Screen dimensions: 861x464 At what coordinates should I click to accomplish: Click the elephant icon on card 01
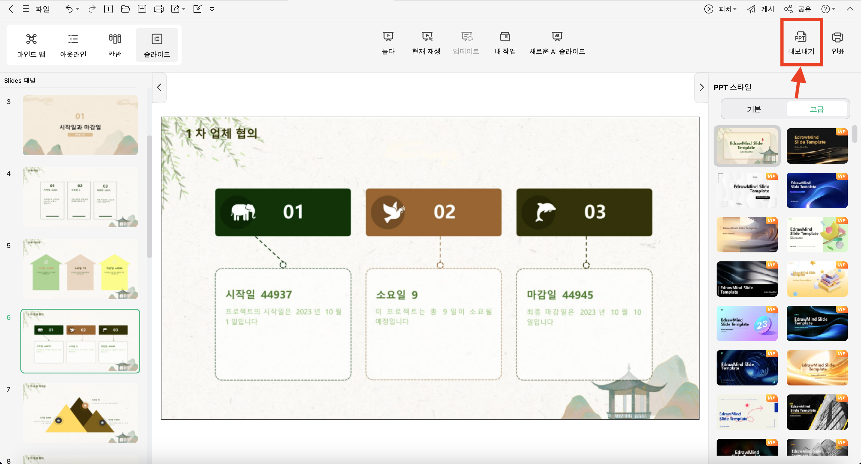coord(243,212)
